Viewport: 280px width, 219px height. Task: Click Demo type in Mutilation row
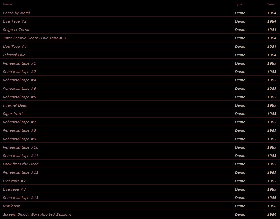(240, 206)
